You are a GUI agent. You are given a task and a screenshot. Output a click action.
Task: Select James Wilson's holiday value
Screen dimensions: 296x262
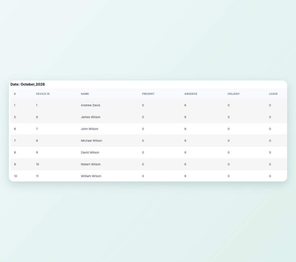coord(229,117)
